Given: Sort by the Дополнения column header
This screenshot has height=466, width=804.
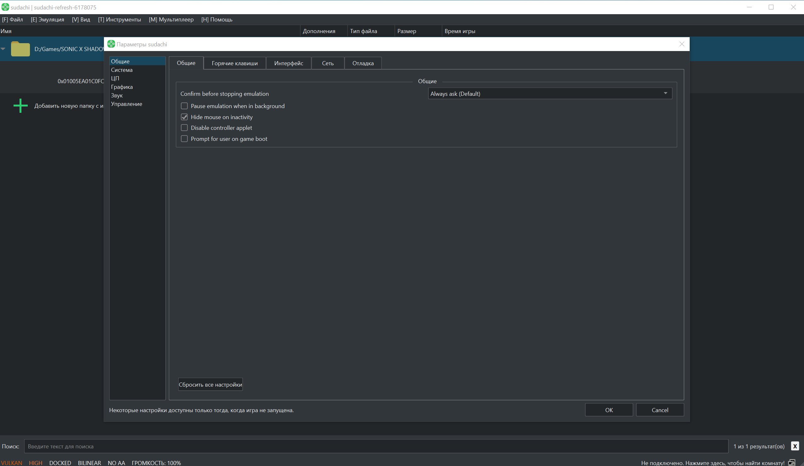Looking at the screenshot, I should click(324, 31).
